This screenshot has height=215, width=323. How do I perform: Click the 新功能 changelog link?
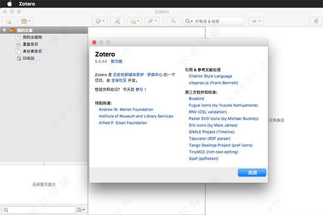click(x=117, y=61)
